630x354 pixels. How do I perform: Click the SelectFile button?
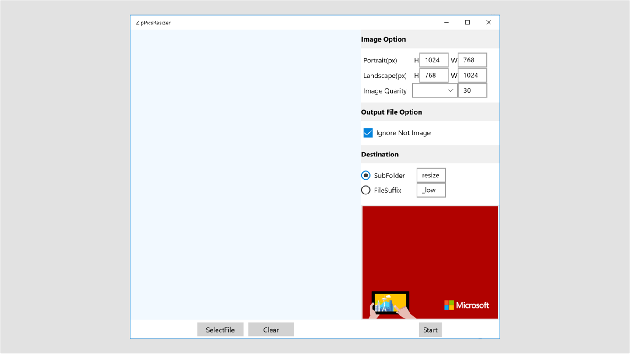click(x=220, y=330)
